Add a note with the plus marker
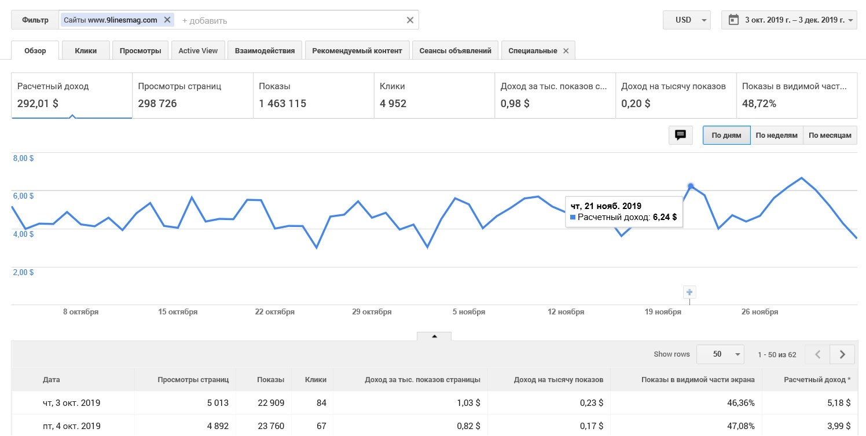866x436 pixels. (x=689, y=292)
